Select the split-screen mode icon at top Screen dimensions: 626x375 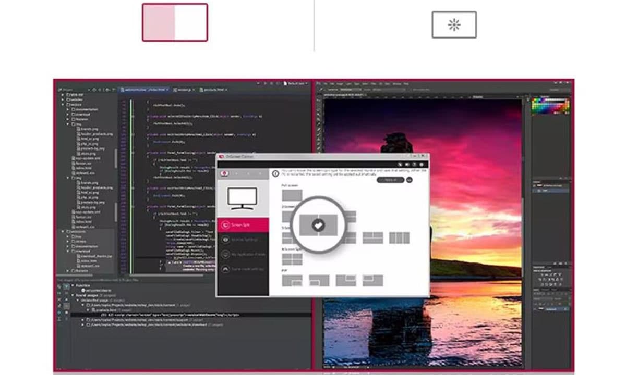175,22
